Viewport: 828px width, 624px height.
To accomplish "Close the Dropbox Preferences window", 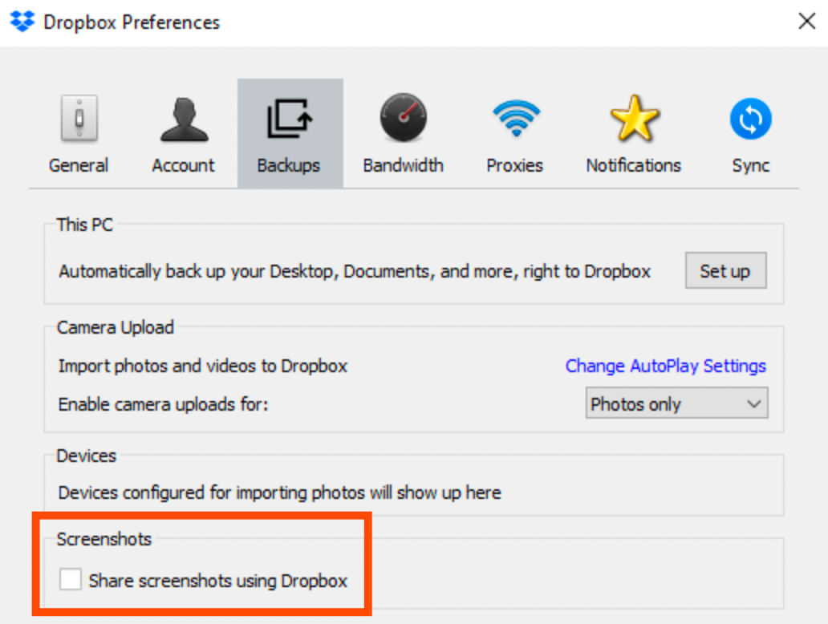I will point(806,22).
